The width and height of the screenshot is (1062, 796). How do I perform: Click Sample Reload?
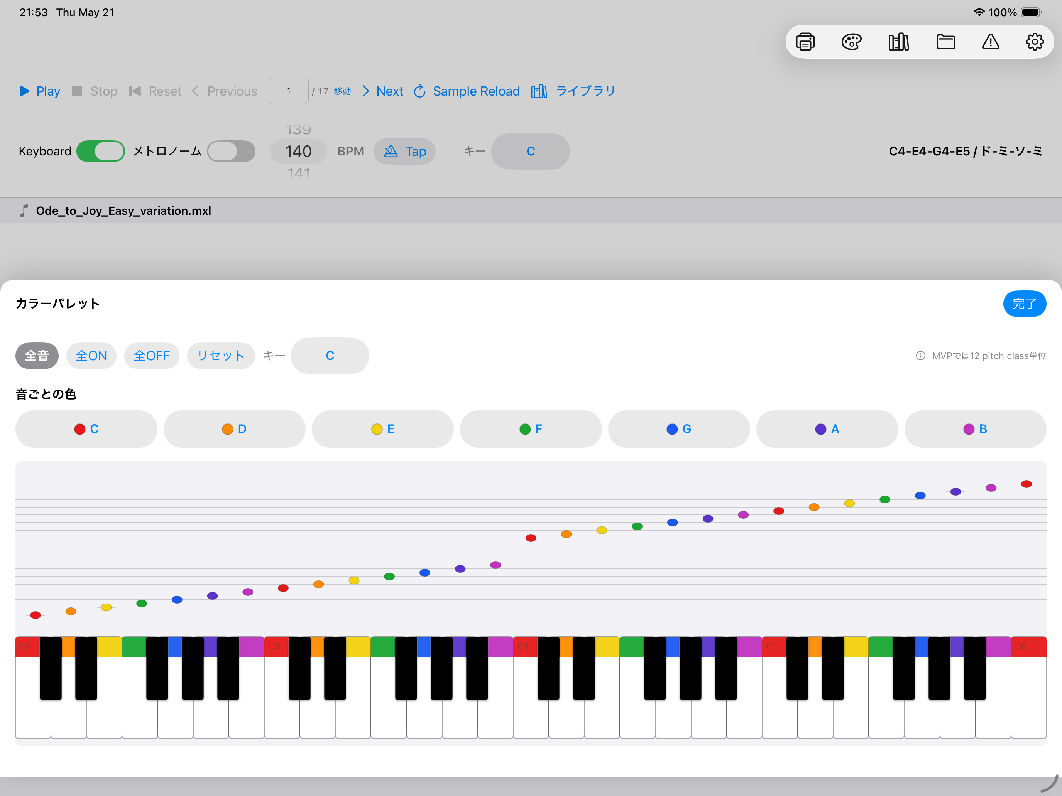[467, 91]
